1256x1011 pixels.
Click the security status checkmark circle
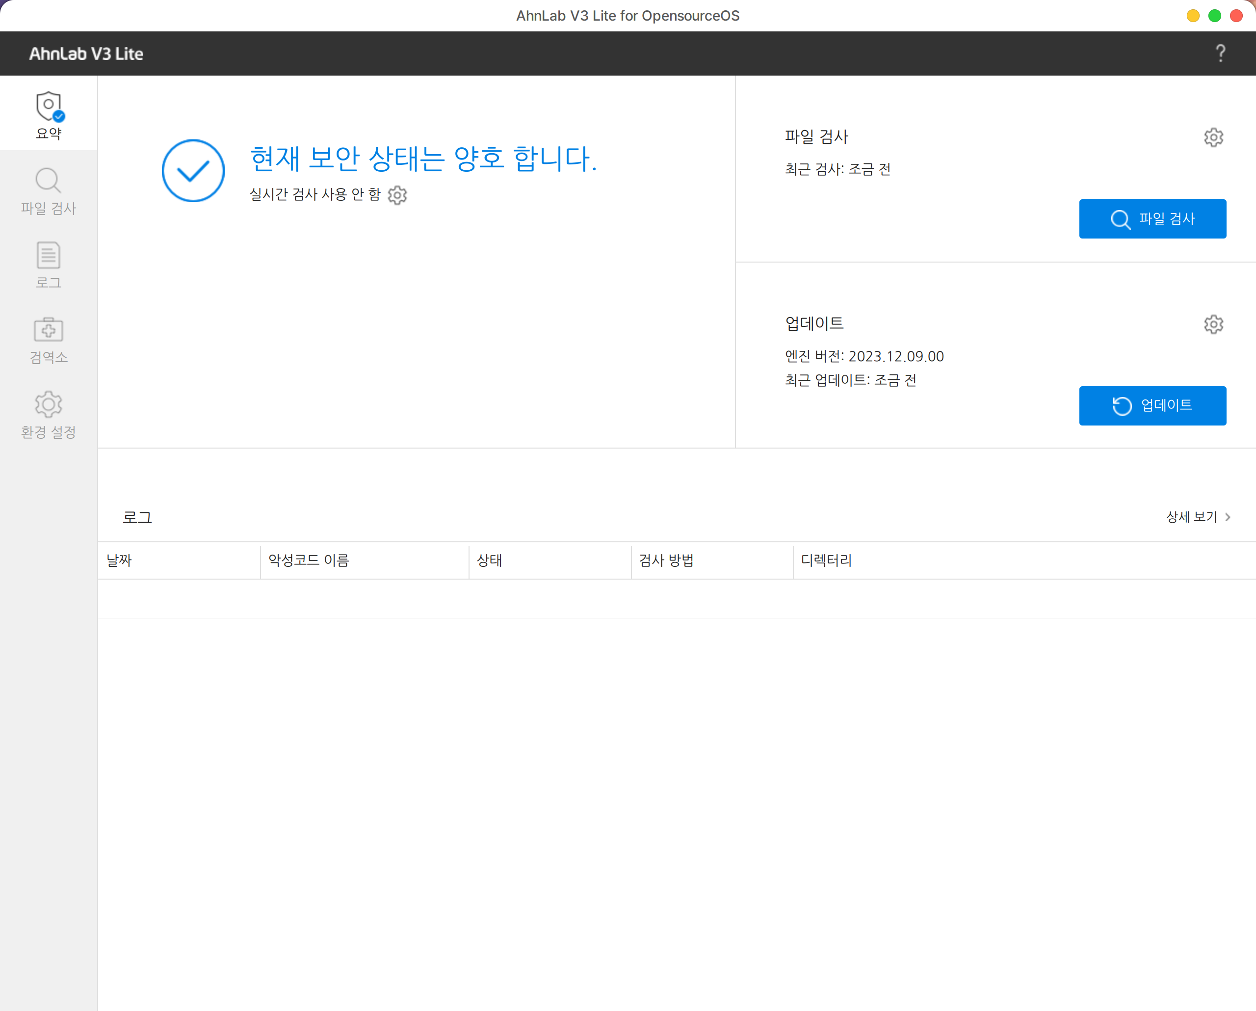coord(193,171)
